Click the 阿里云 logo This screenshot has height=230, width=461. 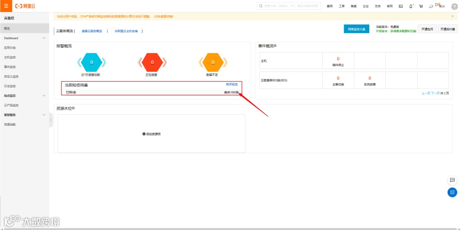(x=25, y=6)
